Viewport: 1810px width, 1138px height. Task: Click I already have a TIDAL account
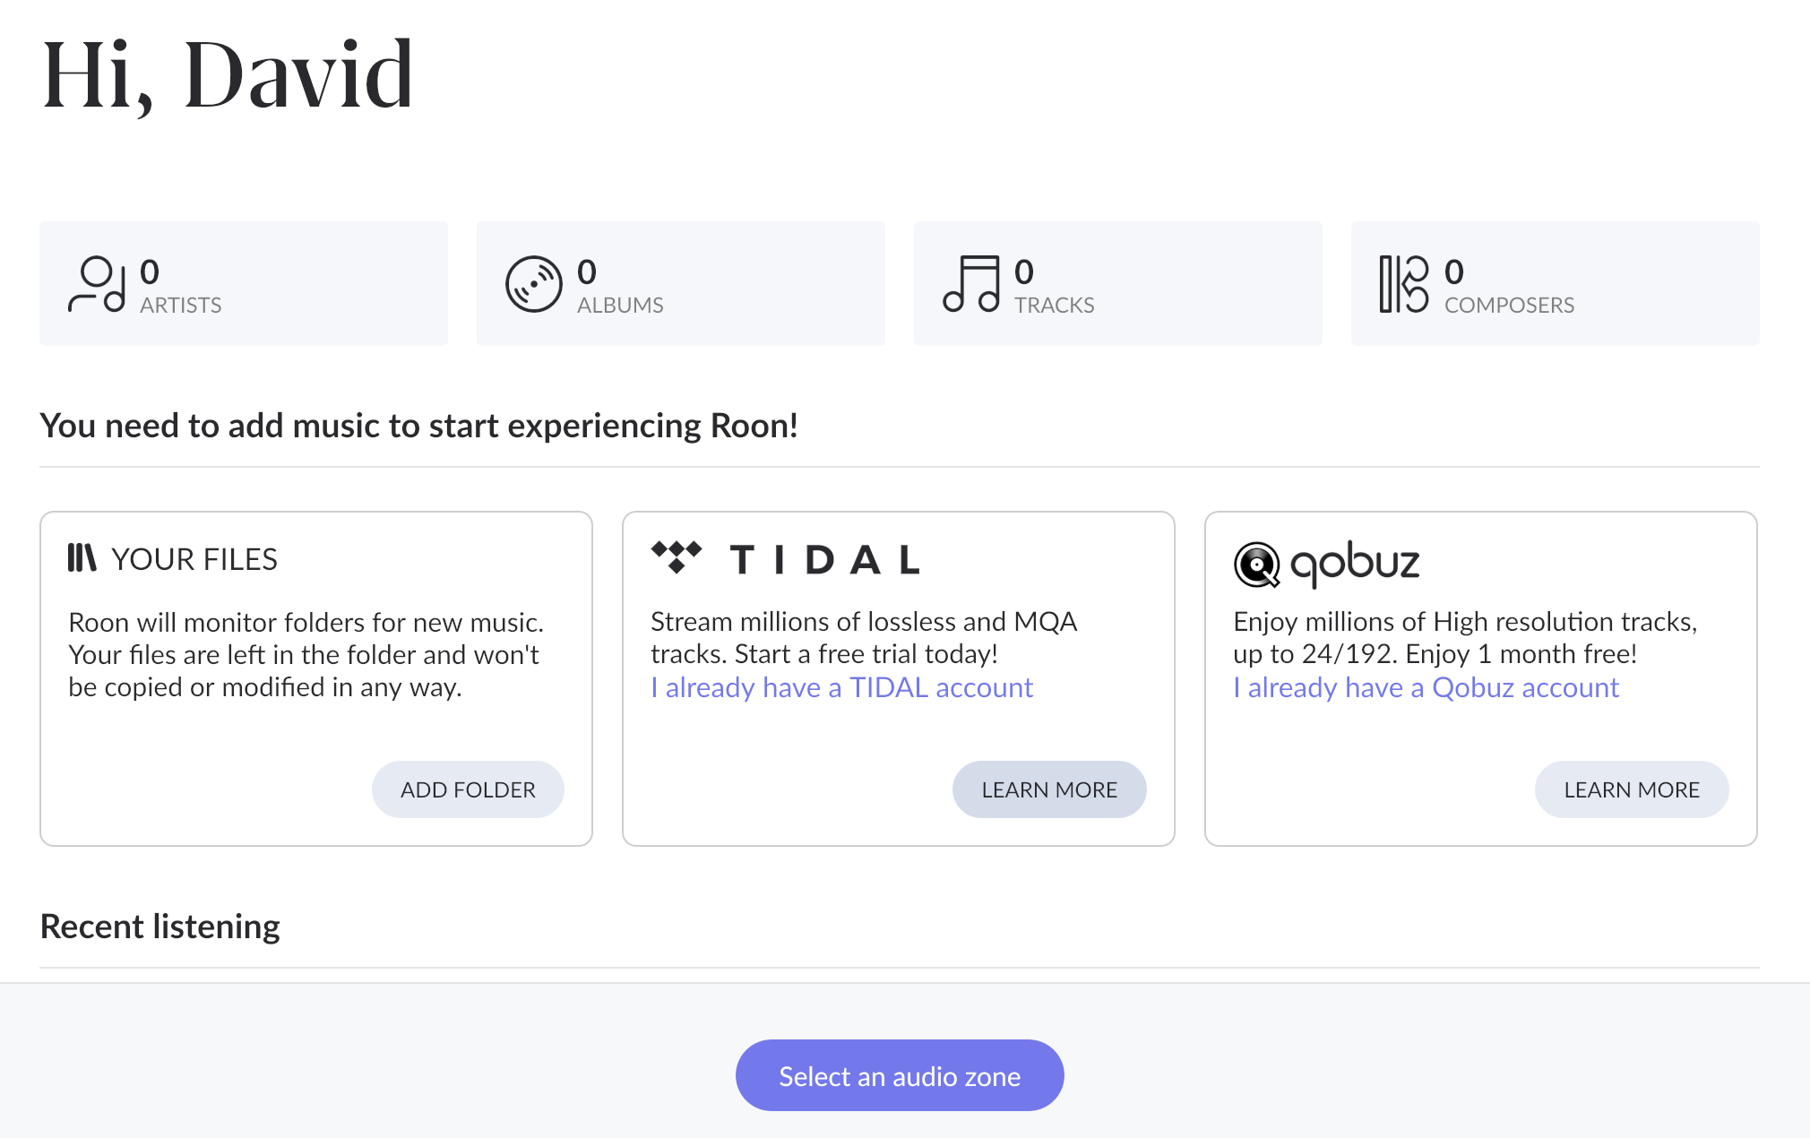pyautogui.click(x=841, y=687)
